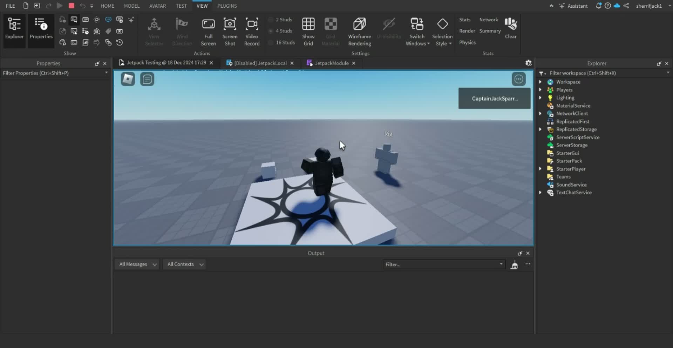Enter Full Screen mode
Viewport: 673px width, 348px height.
click(x=208, y=31)
